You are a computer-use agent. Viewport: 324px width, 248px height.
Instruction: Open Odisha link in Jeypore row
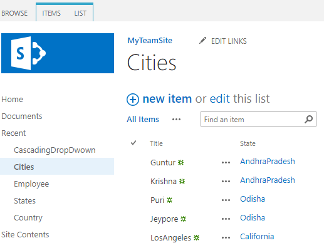pos(253,217)
